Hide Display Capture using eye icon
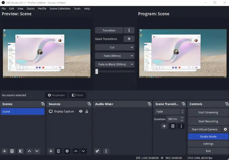The height and width of the screenshot is (160, 229). pyautogui.click(x=80, y=111)
